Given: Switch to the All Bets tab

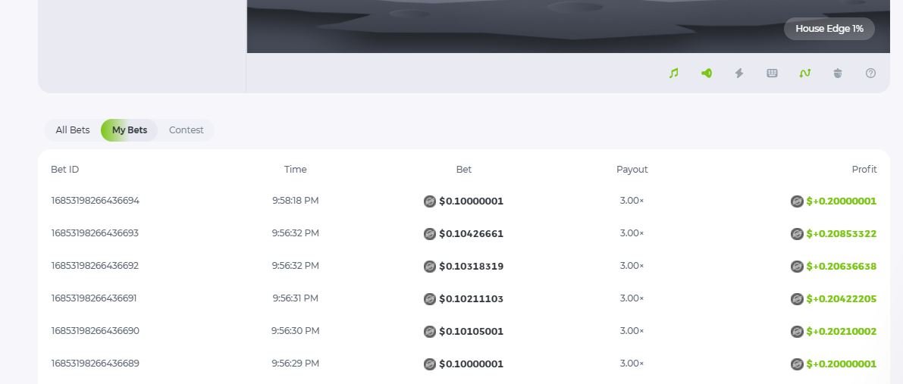Looking at the screenshot, I should tap(73, 130).
